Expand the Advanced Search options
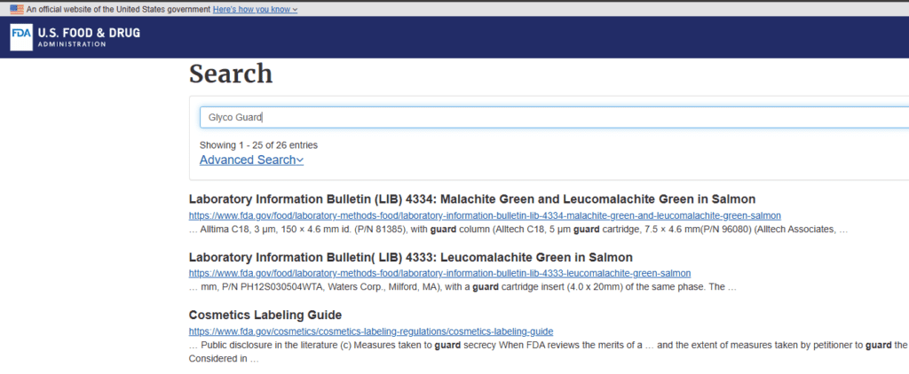 click(251, 160)
